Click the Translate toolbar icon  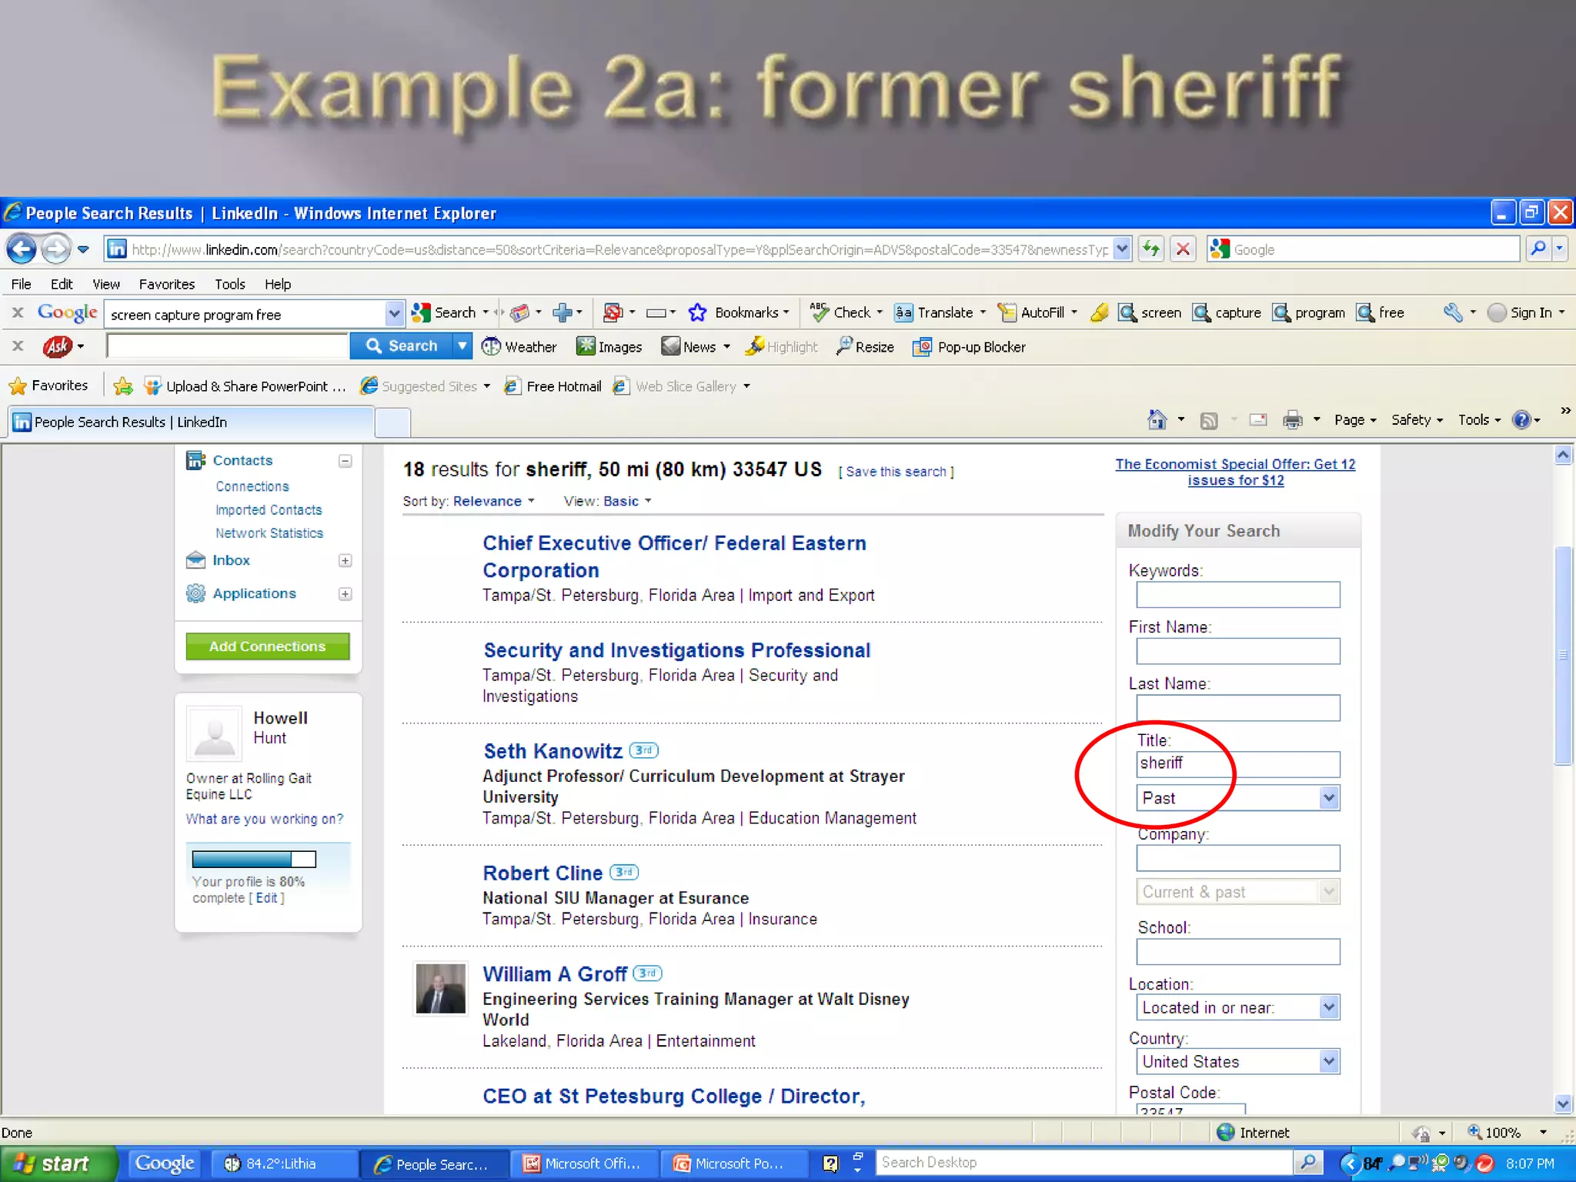pyautogui.click(x=903, y=312)
